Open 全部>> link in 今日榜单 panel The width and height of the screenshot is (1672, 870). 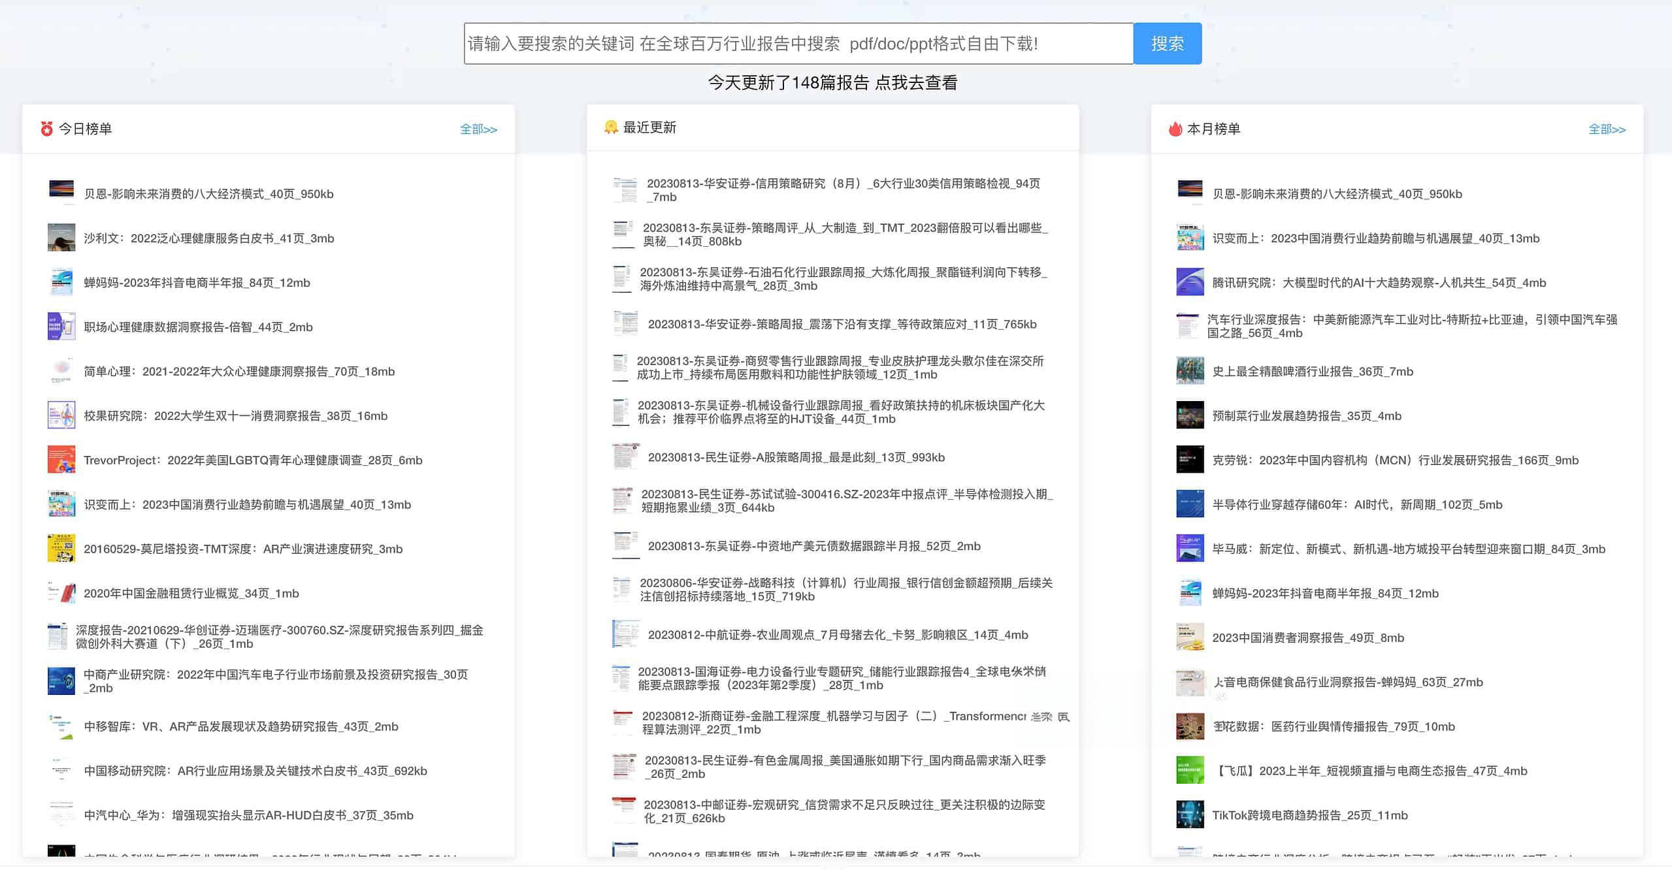point(478,129)
